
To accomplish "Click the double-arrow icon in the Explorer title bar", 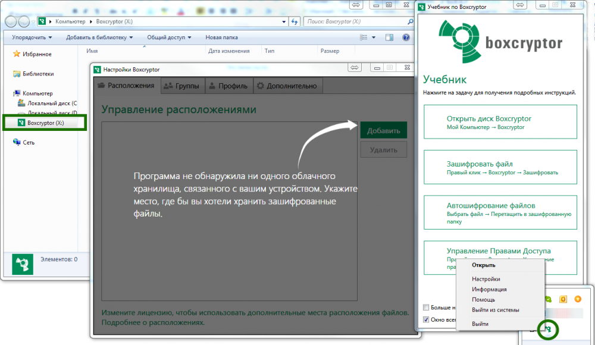I will 356,5.
